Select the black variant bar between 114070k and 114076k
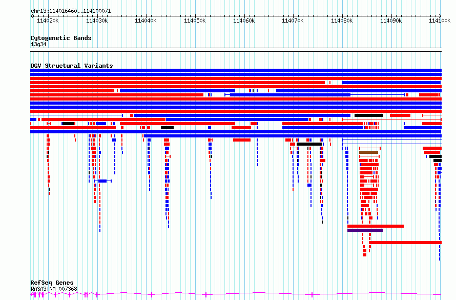Image resolution: width=456 pixels, height=300 pixels. 309,144
